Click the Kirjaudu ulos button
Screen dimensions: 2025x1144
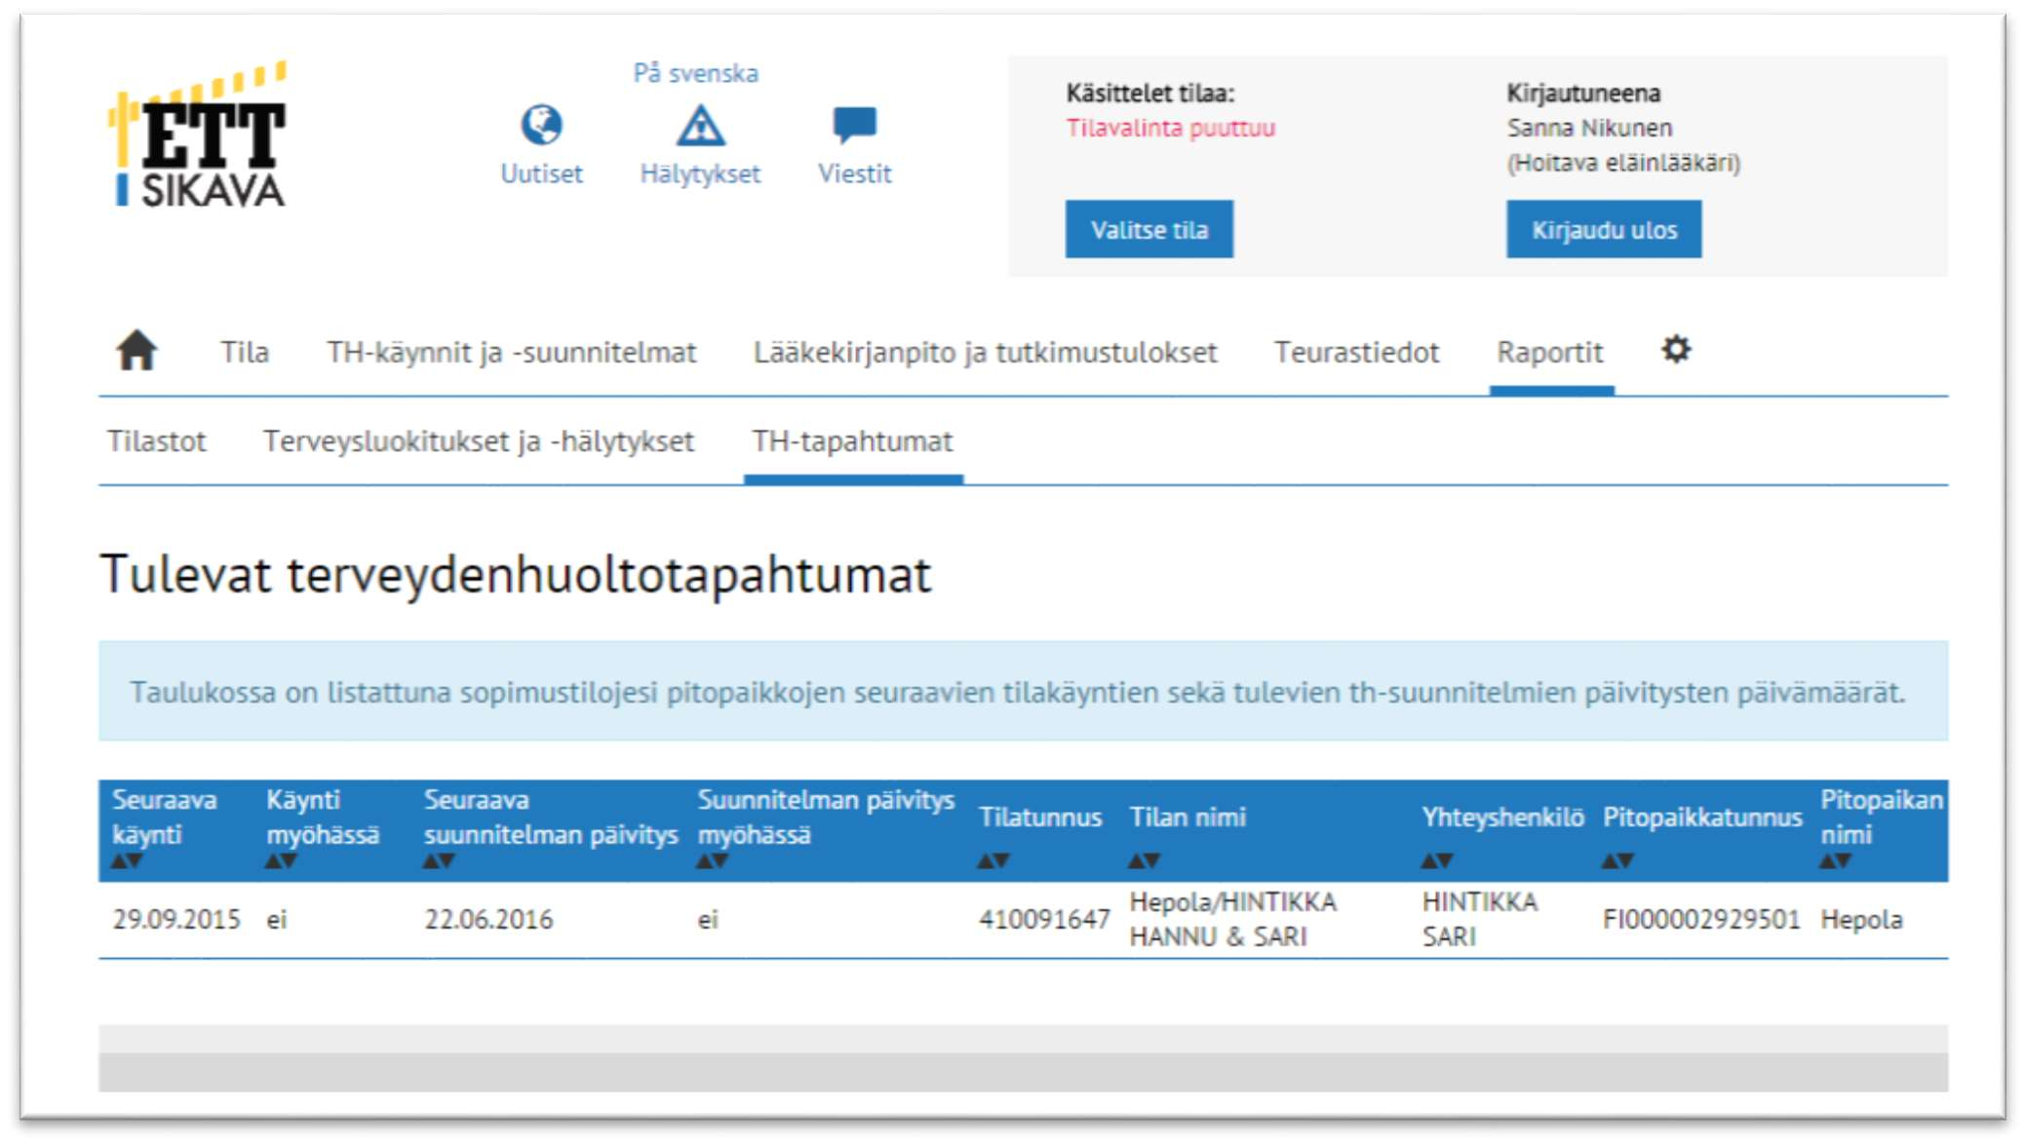[1603, 229]
